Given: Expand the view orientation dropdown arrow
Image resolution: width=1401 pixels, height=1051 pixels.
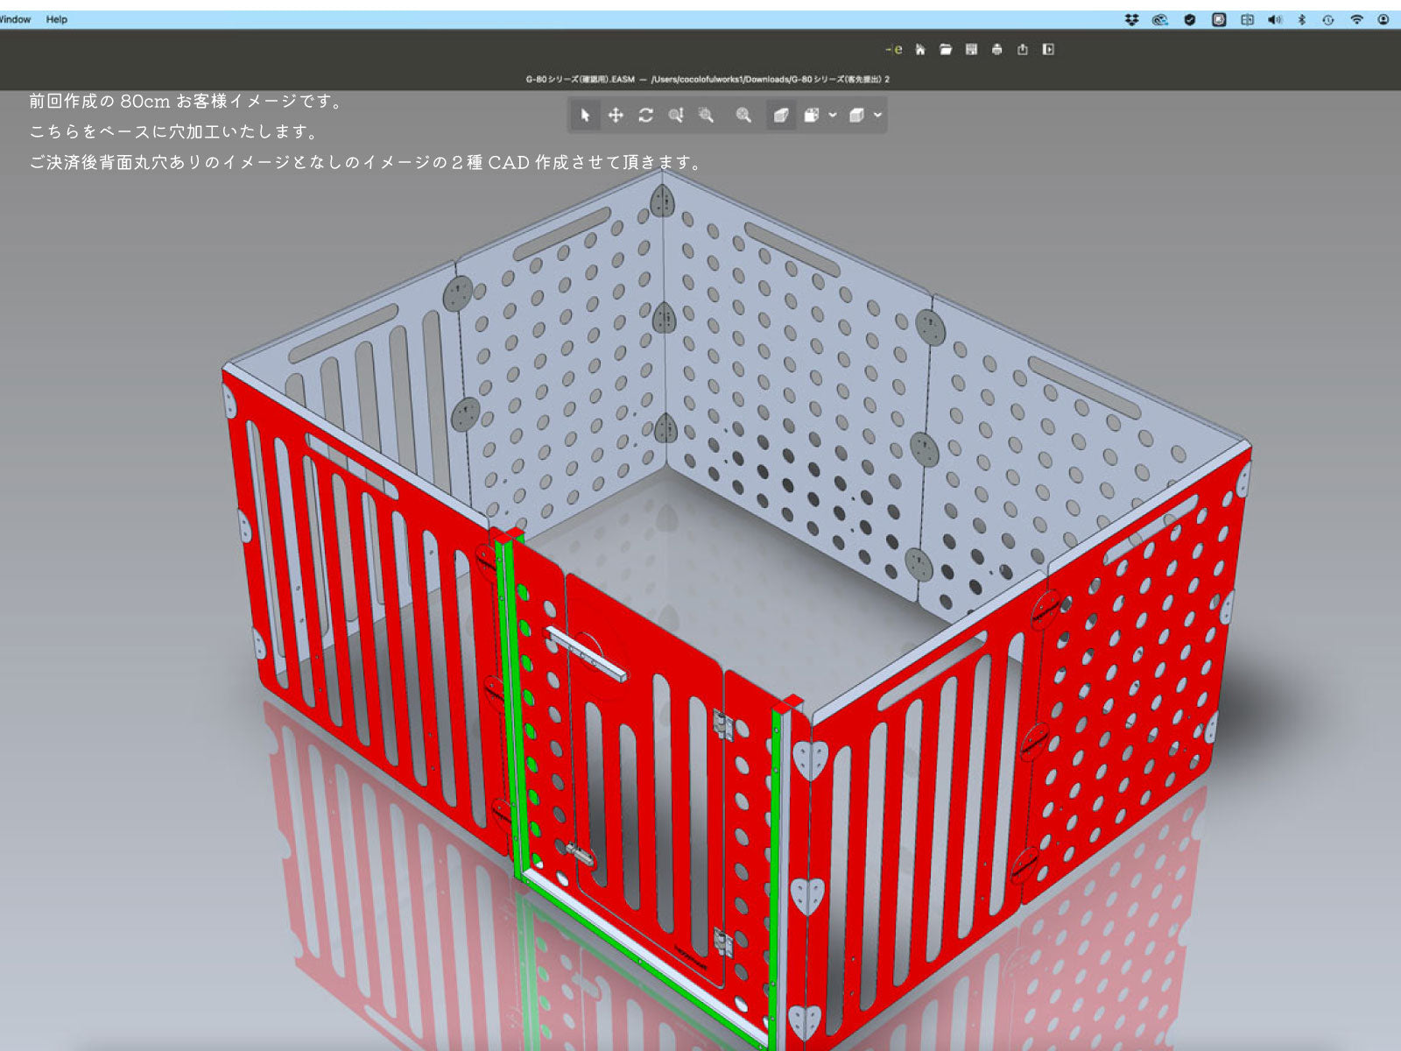Looking at the screenshot, I should (833, 116).
